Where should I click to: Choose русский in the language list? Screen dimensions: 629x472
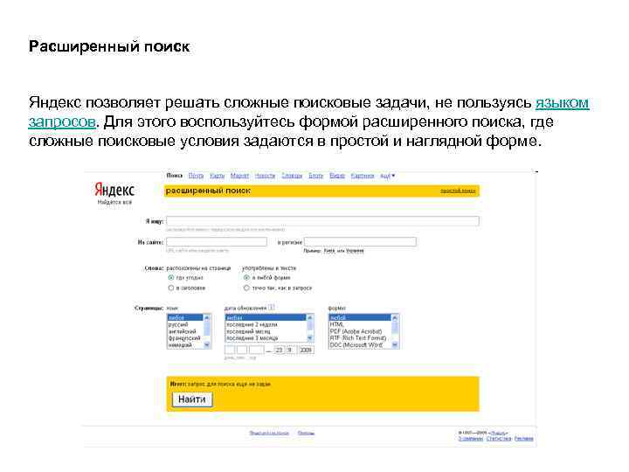click(185, 324)
